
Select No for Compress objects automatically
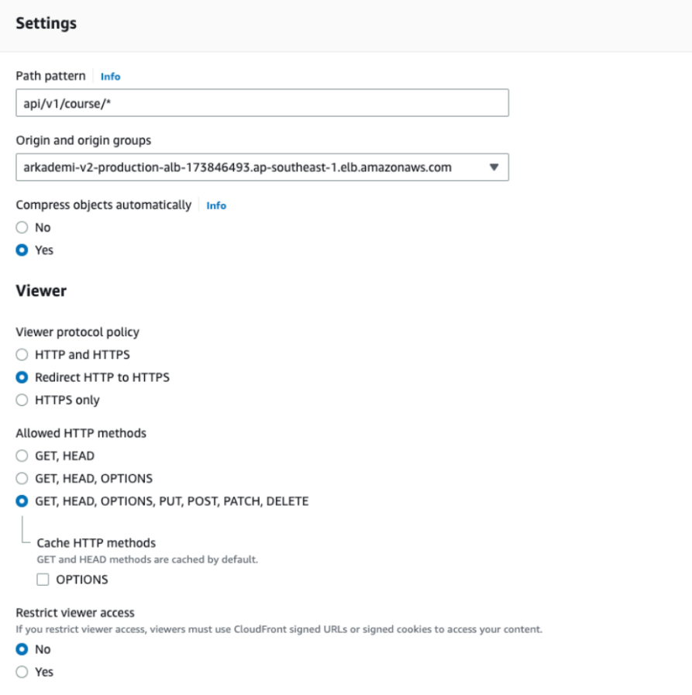coord(22,228)
